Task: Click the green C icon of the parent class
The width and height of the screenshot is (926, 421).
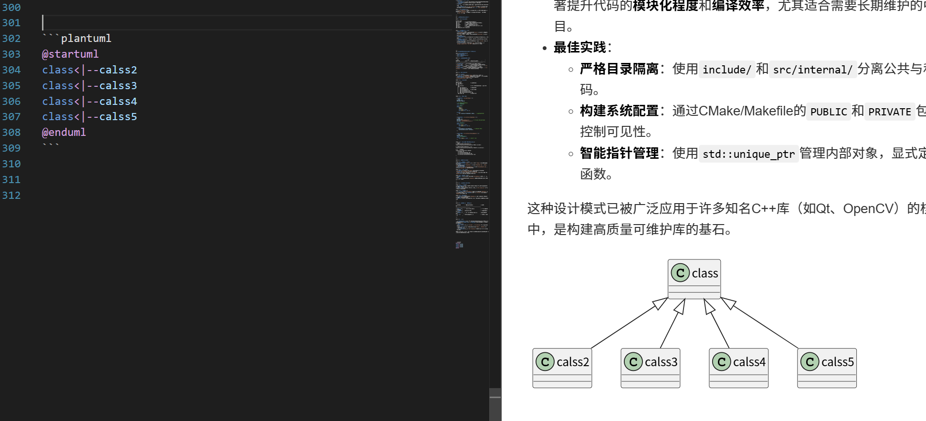Action: pyautogui.click(x=680, y=273)
